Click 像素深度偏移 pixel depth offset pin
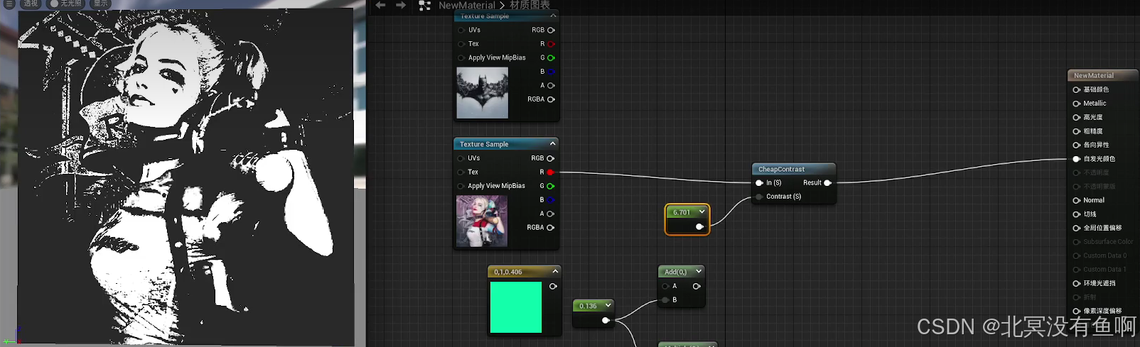 click(x=1077, y=312)
